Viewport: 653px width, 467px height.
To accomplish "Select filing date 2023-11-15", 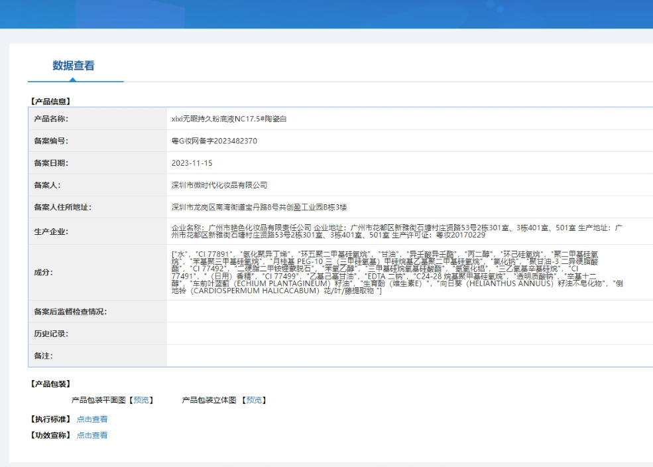I will pyautogui.click(x=192, y=163).
